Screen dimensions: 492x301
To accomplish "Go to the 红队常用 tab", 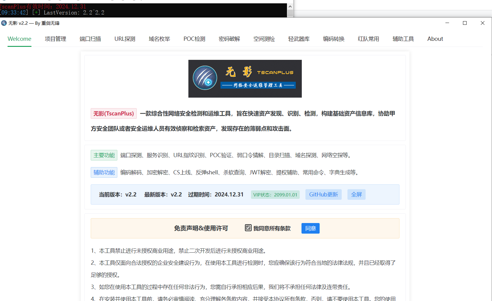I will tap(368, 39).
